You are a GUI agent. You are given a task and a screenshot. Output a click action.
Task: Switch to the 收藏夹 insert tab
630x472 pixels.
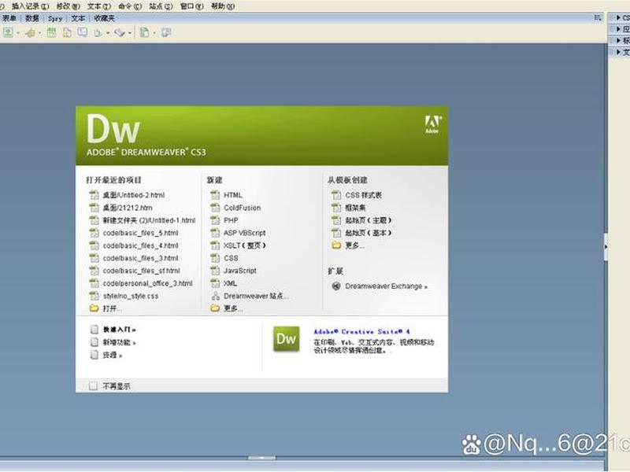[105, 18]
